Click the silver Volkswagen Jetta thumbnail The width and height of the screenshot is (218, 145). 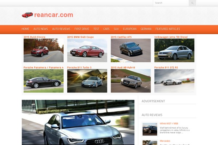174,50
